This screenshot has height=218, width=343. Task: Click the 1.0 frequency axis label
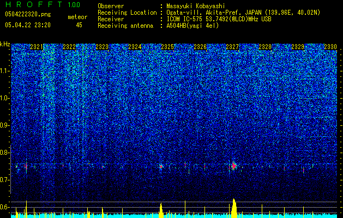5,98
